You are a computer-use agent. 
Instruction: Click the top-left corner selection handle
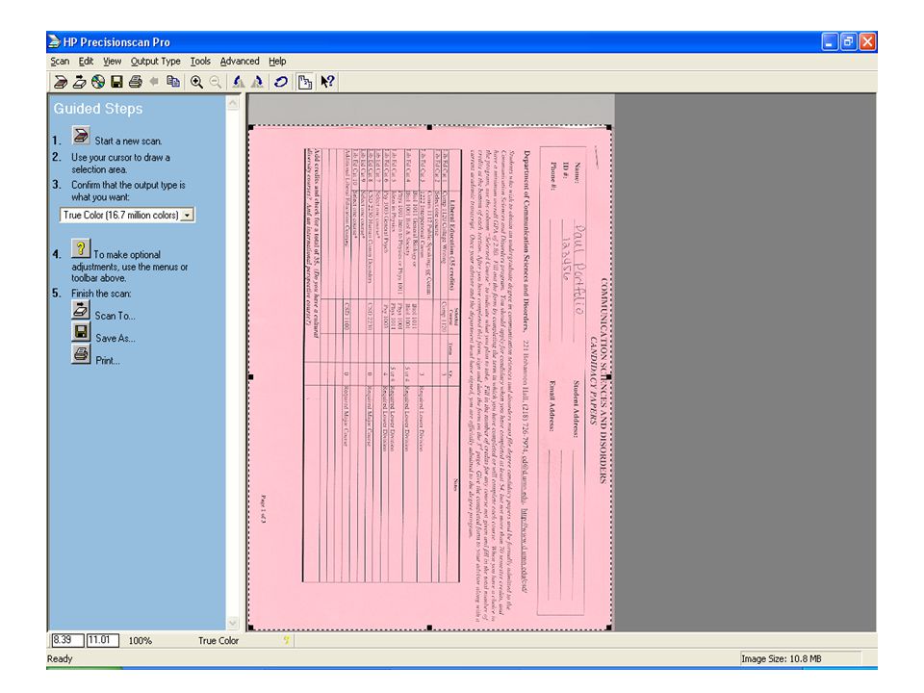(251, 127)
